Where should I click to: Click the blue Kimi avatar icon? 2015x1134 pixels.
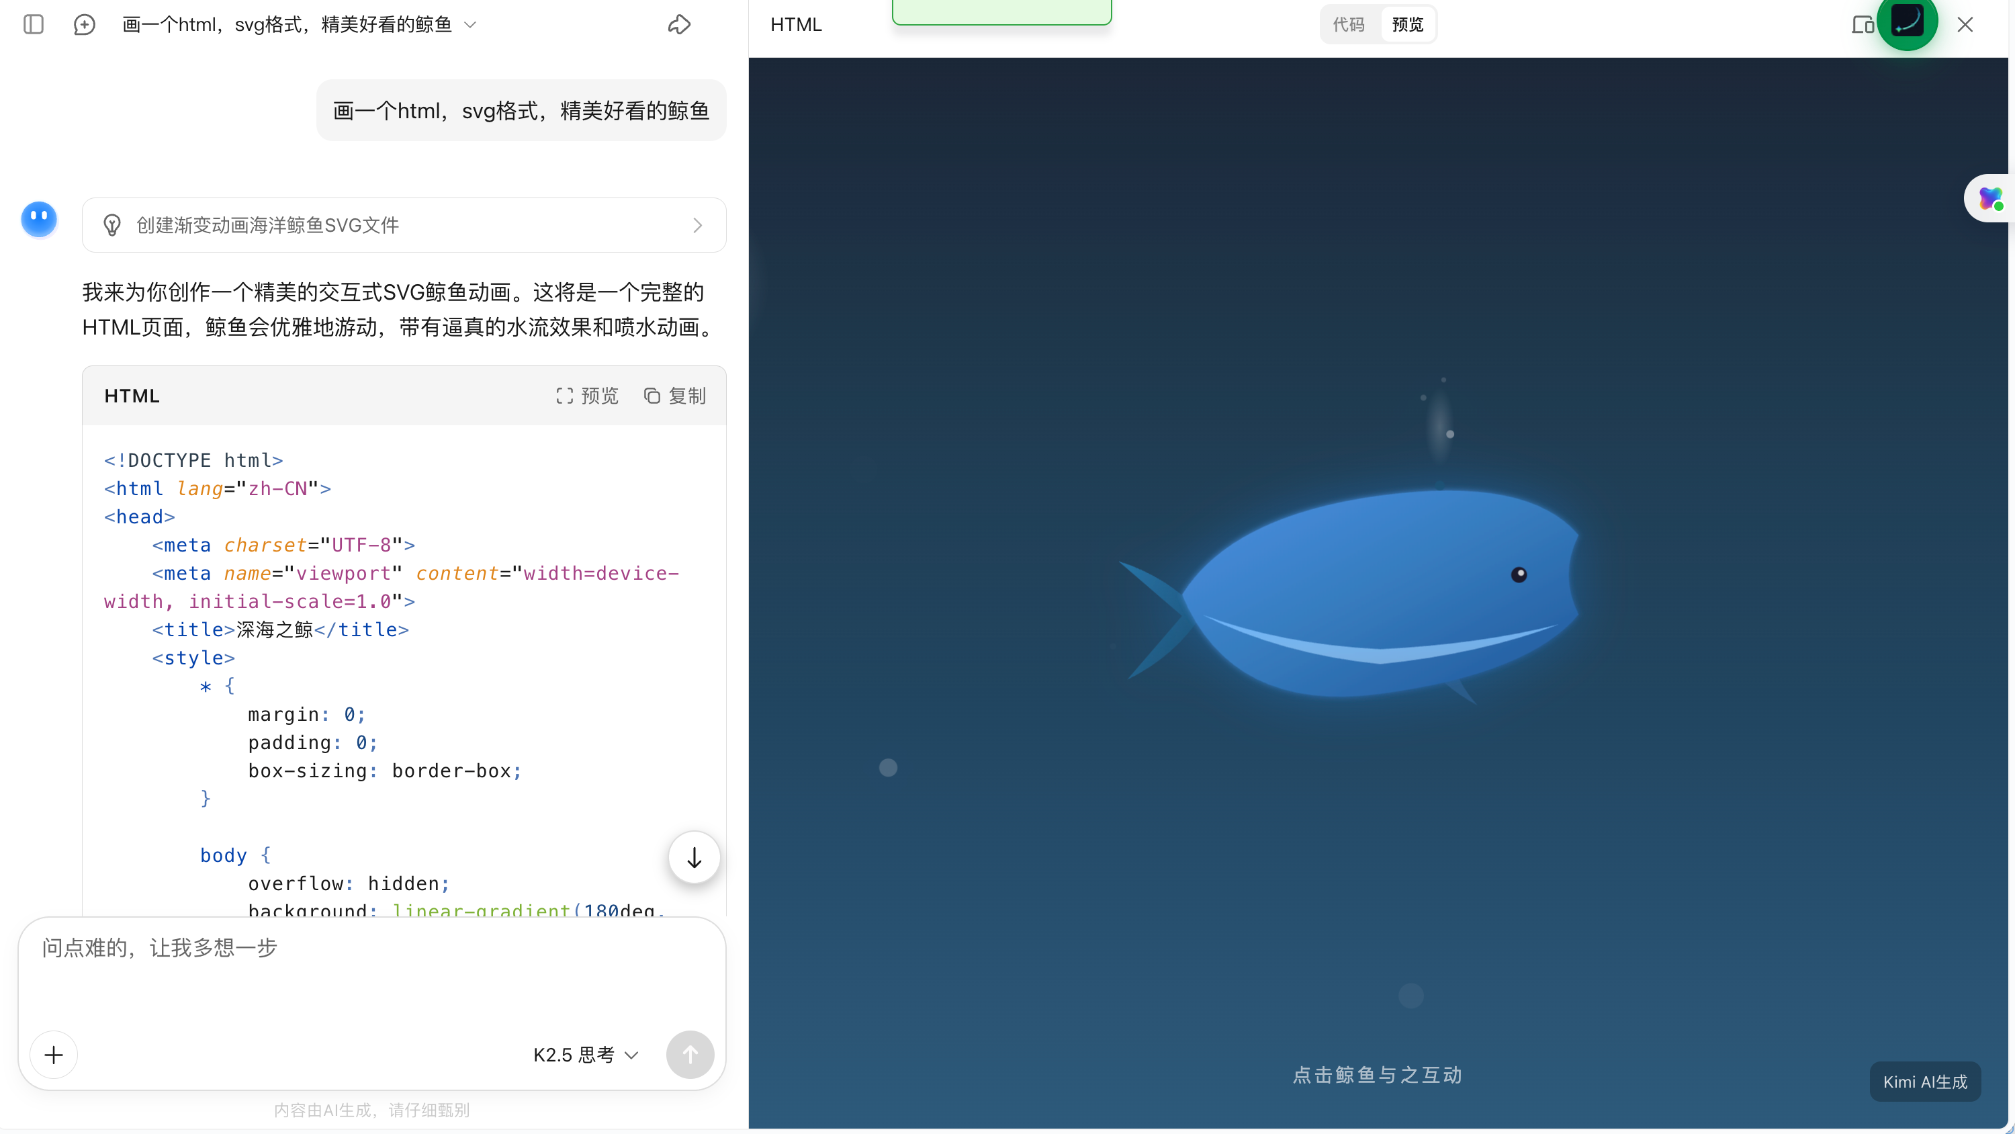point(39,220)
